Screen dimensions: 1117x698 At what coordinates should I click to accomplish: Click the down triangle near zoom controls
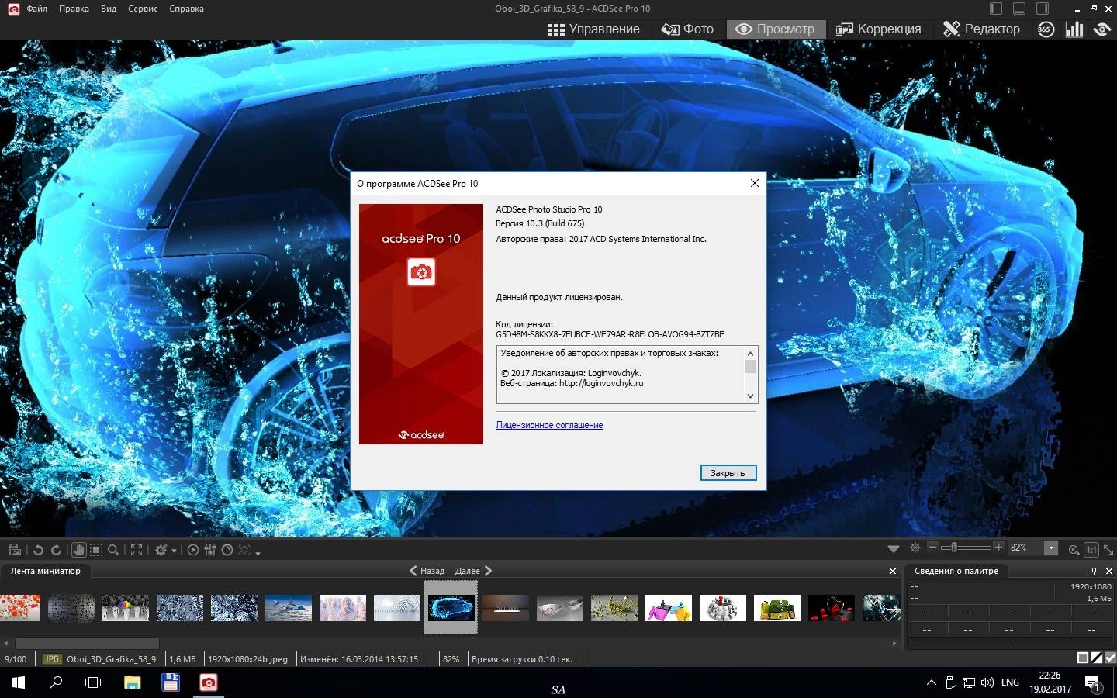pyautogui.click(x=894, y=549)
